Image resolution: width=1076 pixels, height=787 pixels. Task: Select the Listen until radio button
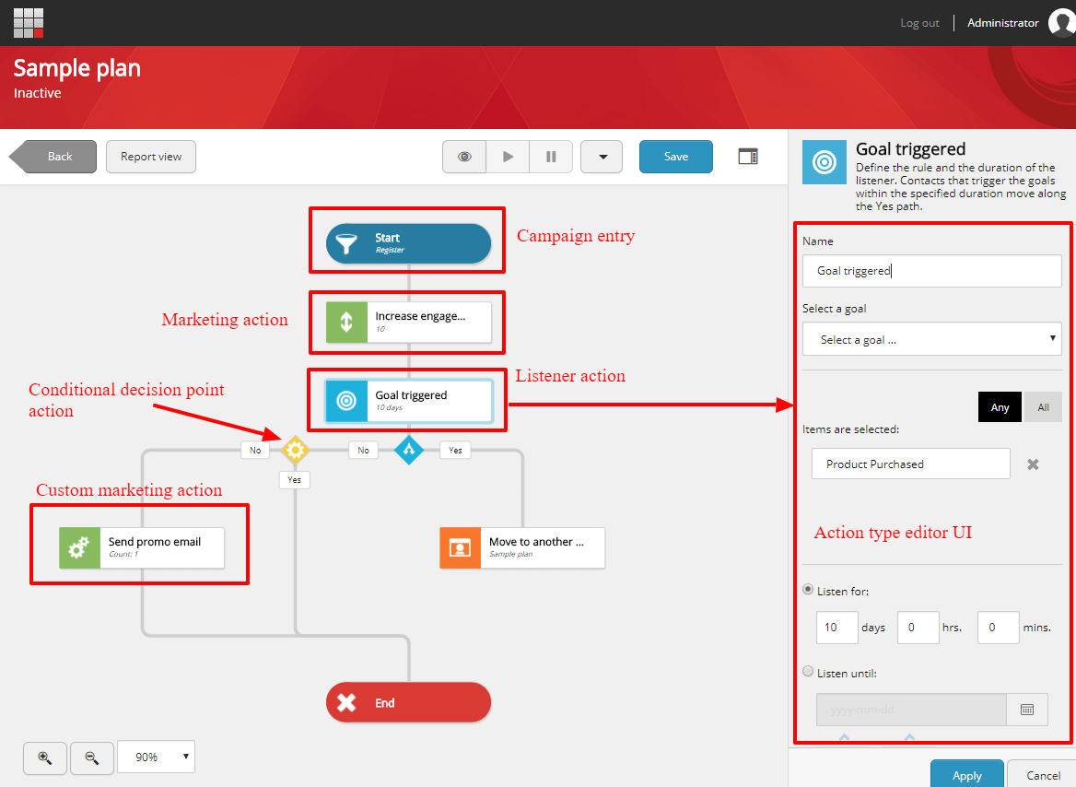(809, 672)
